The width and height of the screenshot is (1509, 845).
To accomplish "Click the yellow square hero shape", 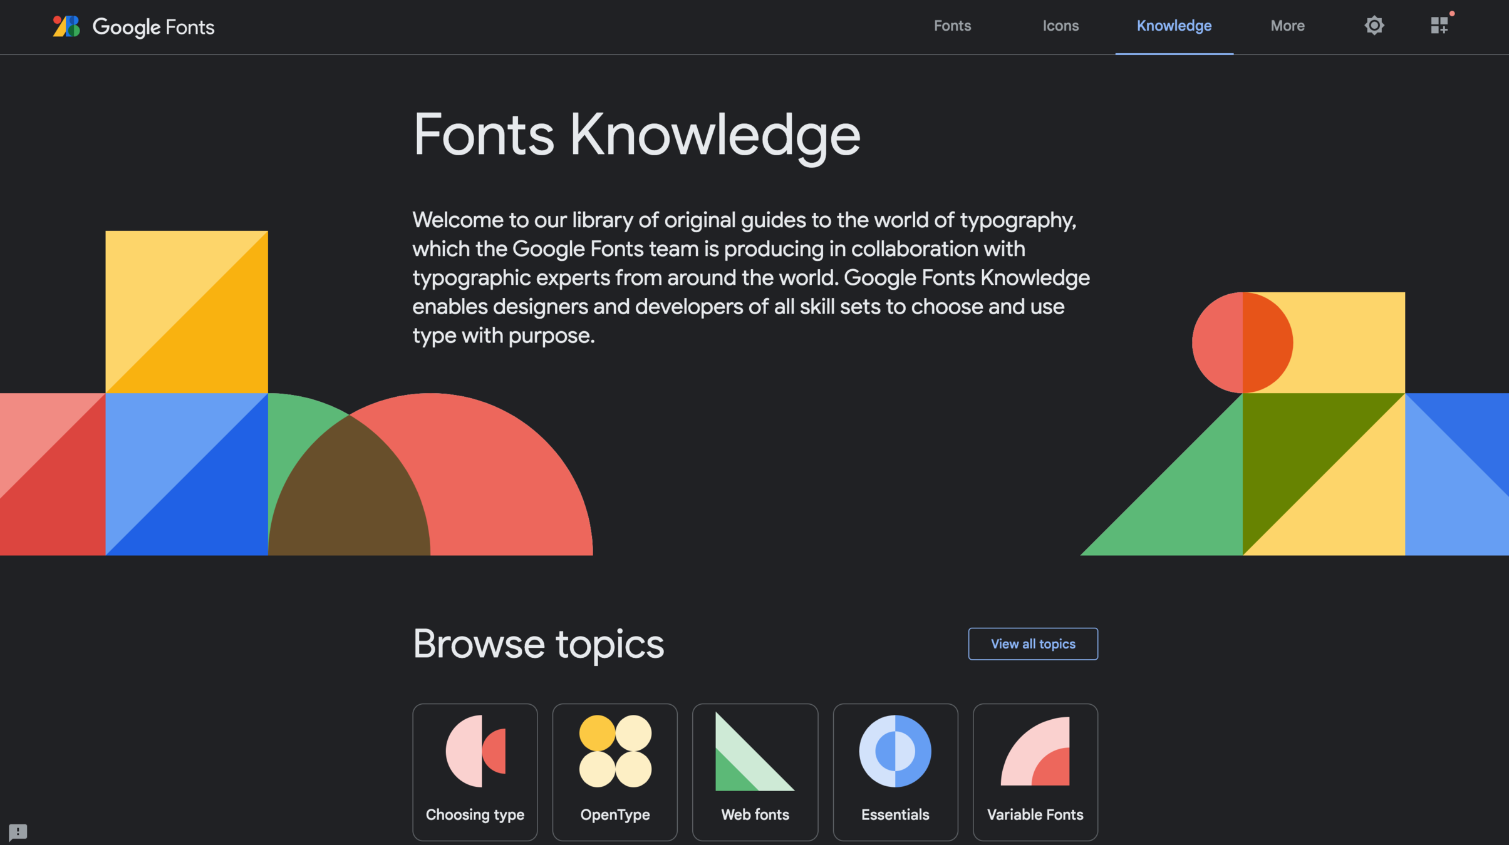I will click(x=187, y=311).
